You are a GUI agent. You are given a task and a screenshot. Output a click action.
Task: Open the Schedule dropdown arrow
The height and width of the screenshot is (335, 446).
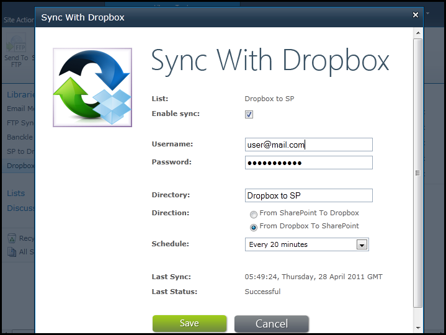coord(362,244)
